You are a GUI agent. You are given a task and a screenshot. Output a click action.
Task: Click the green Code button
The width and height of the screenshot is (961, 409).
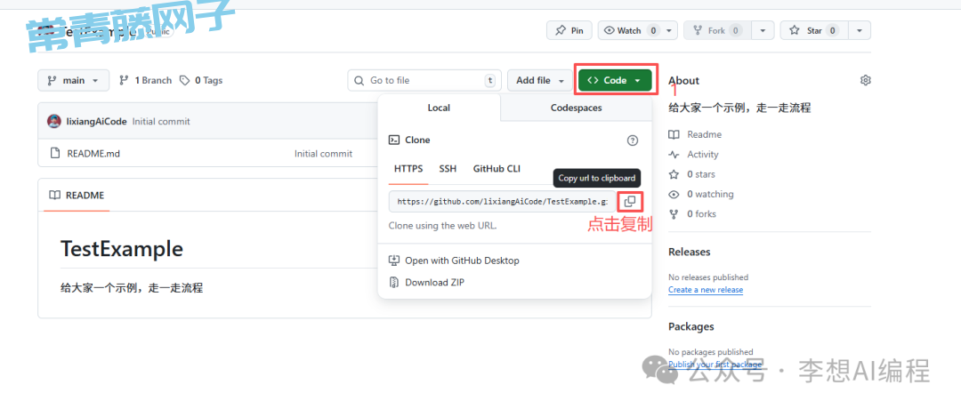pos(615,80)
